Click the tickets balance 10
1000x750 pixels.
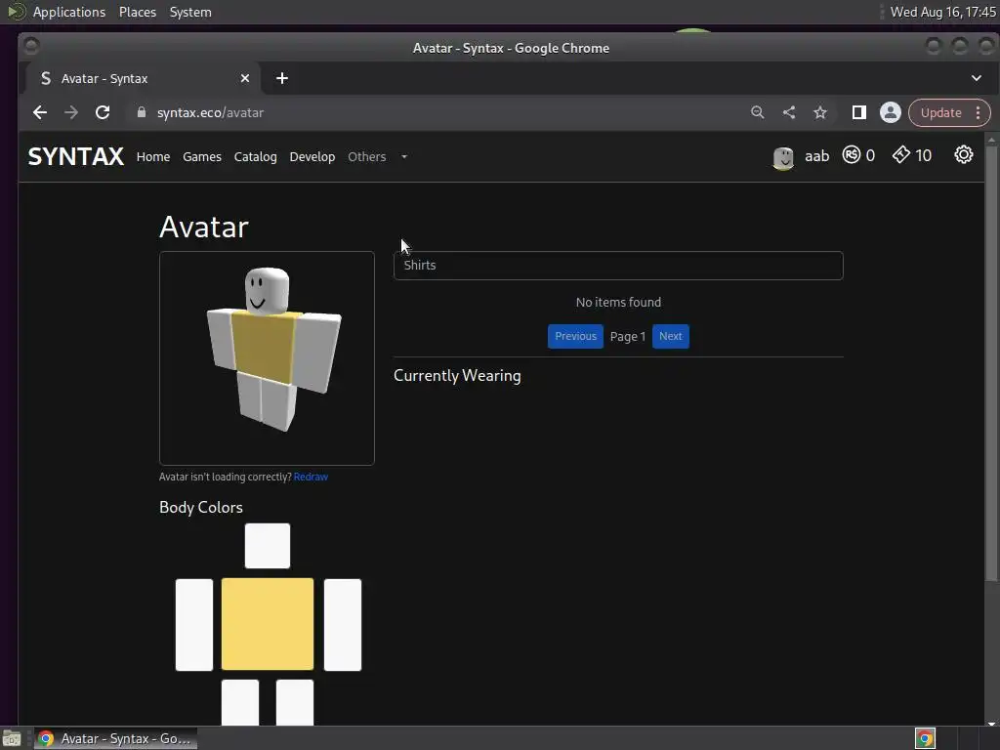click(923, 155)
